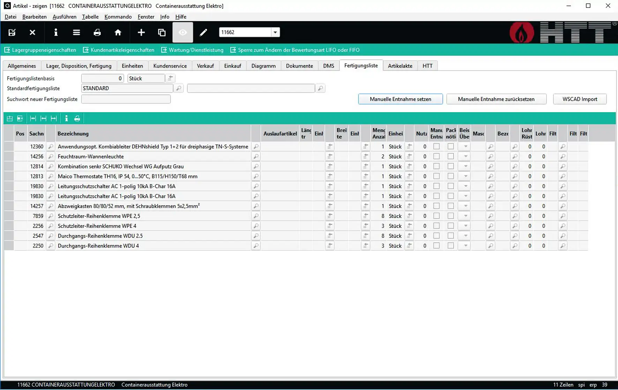This screenshot has height=390, width=618.
Task: Open the Kommando menu
Action: 118,17
